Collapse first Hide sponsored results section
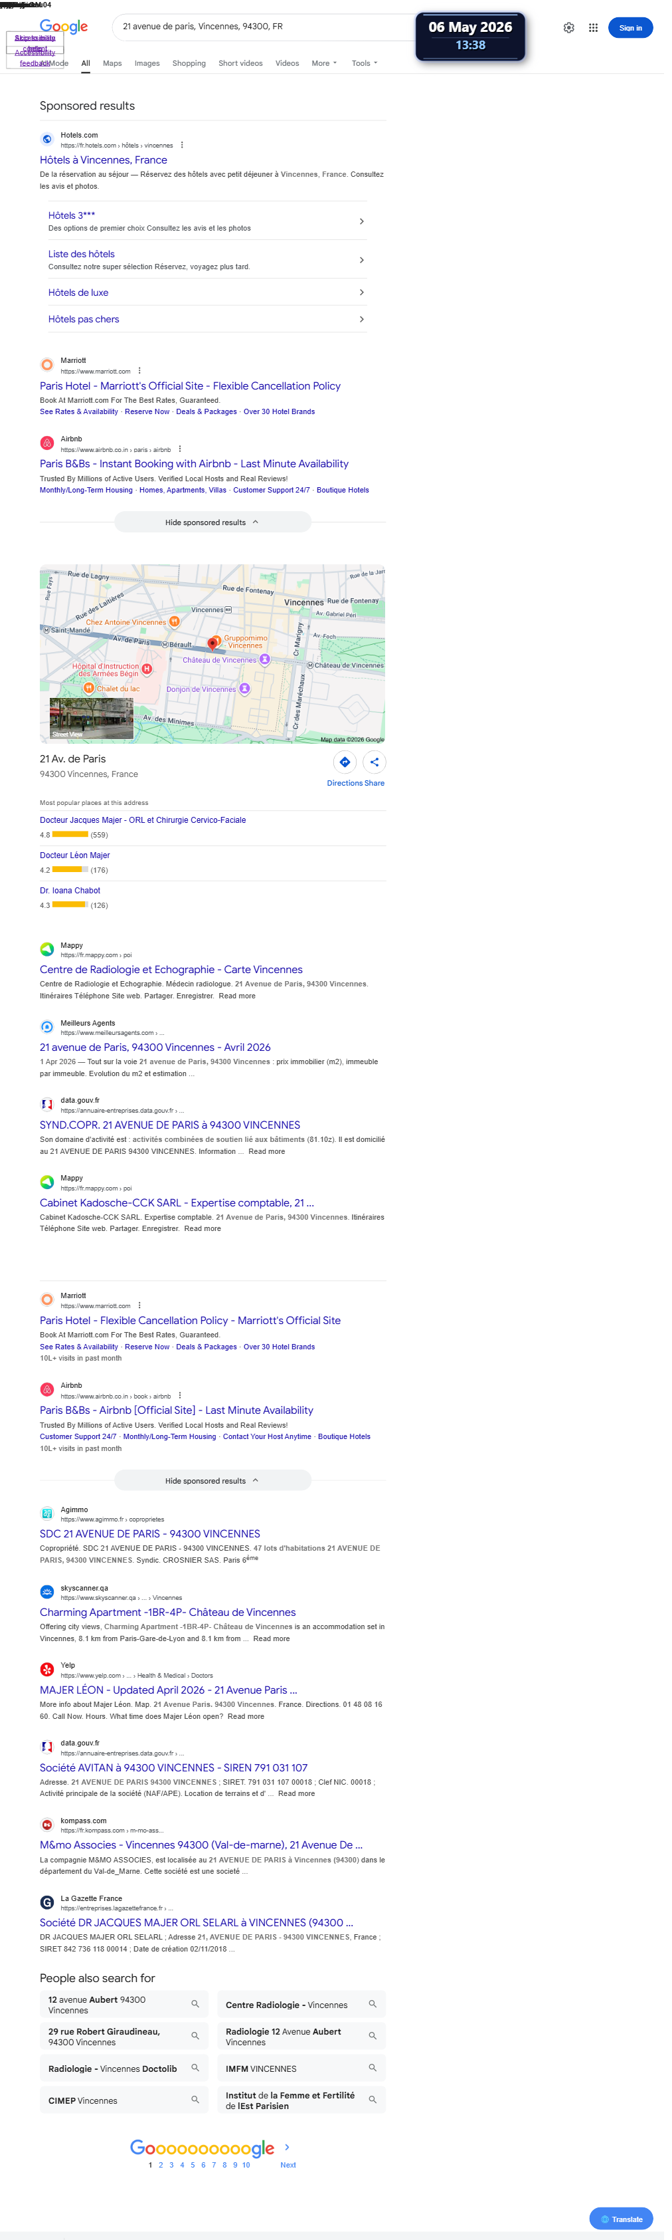The width and height of the screenshot is (672, 2240). point(212,522)
